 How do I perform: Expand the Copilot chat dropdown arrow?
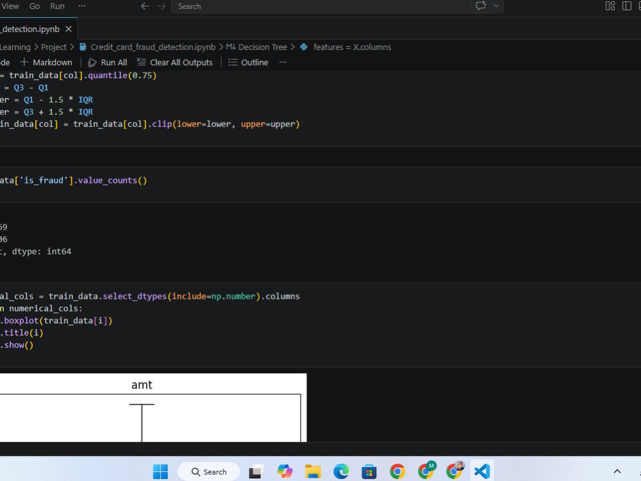click(x=496, y=6)
